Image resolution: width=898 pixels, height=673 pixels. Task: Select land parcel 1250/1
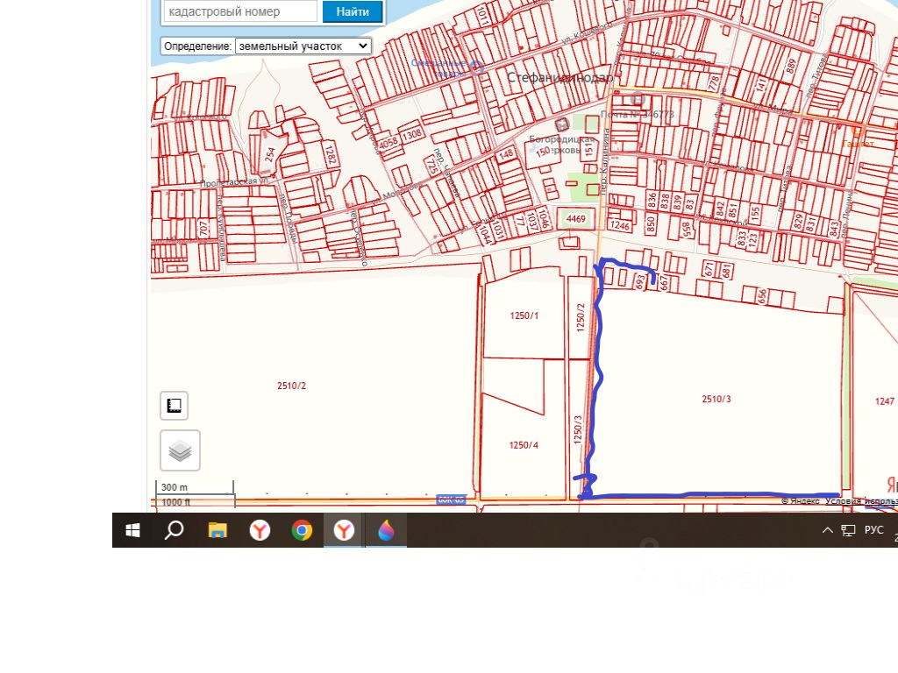tap(524, 315)
